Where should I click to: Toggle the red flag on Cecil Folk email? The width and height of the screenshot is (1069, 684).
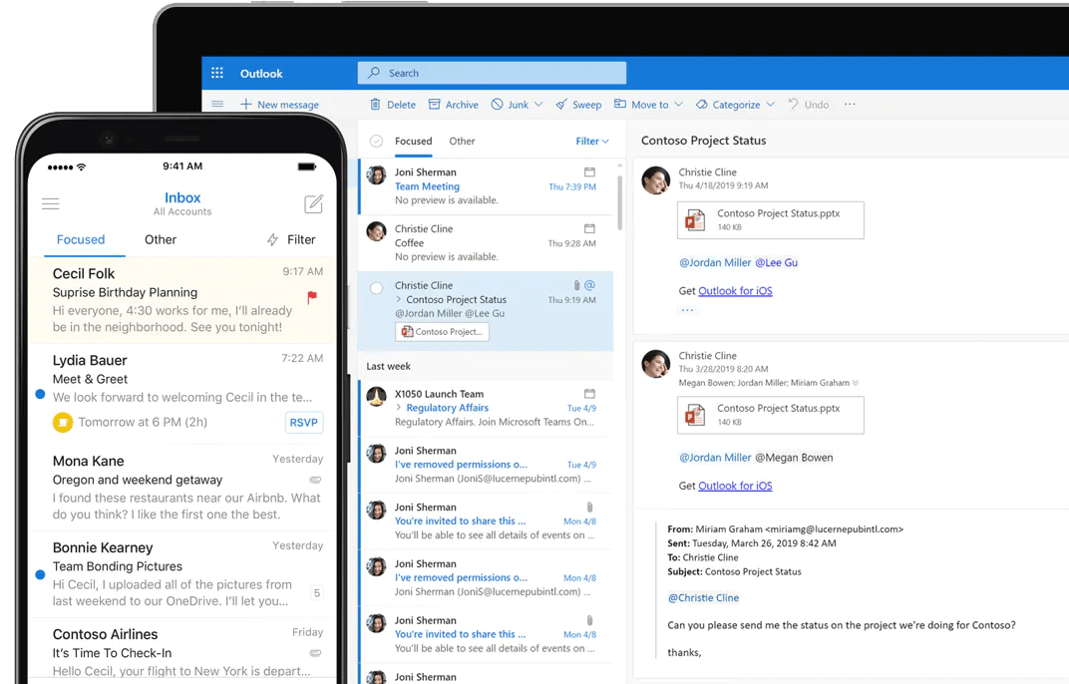[312, 296]
